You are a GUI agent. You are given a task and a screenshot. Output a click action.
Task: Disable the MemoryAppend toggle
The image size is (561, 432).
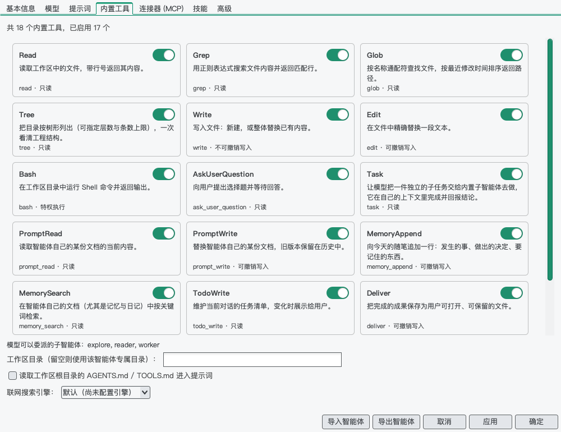coord(511,233)
